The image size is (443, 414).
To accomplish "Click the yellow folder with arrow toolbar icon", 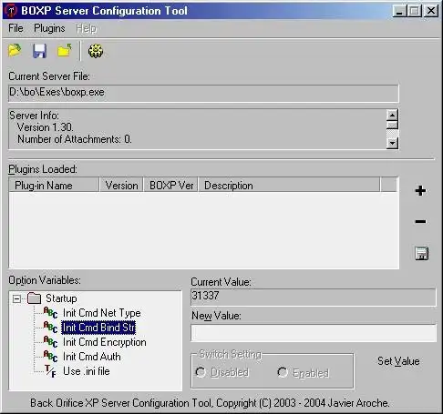I will point(65,50).
